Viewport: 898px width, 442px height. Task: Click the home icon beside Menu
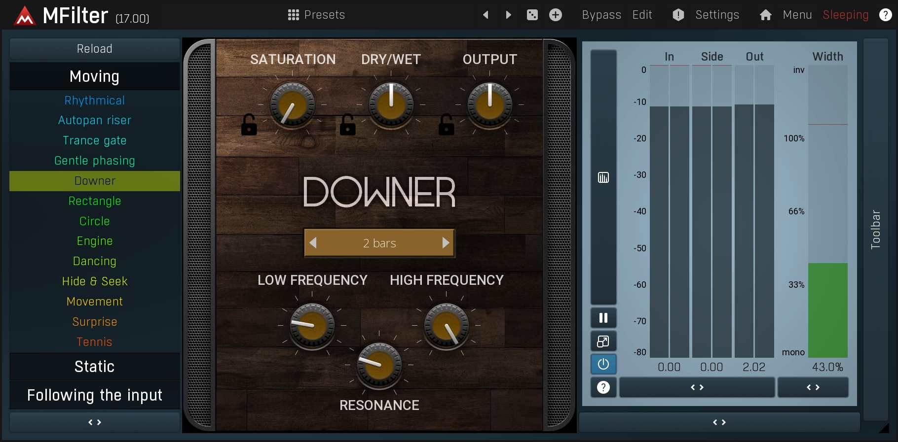click(765, 15)
